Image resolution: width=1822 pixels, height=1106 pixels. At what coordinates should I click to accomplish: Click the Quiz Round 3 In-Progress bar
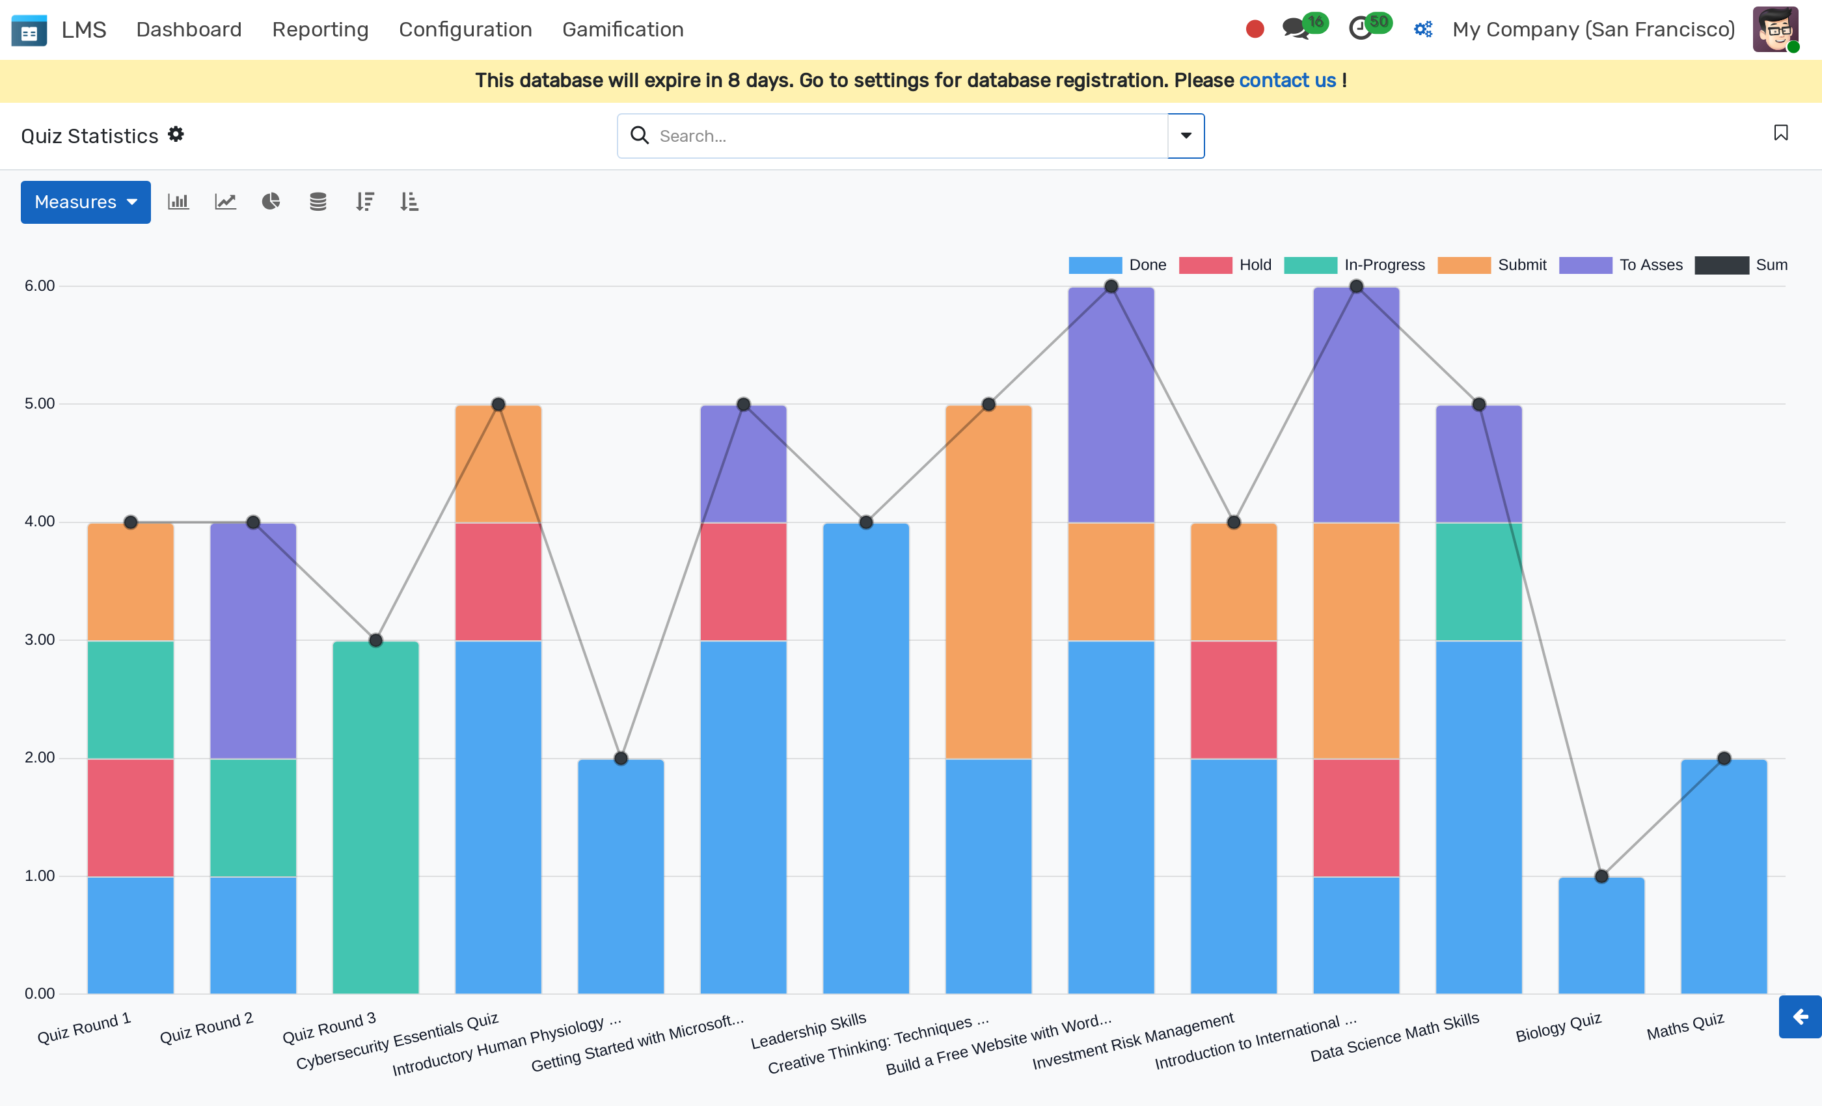click(x=375, y=817)
